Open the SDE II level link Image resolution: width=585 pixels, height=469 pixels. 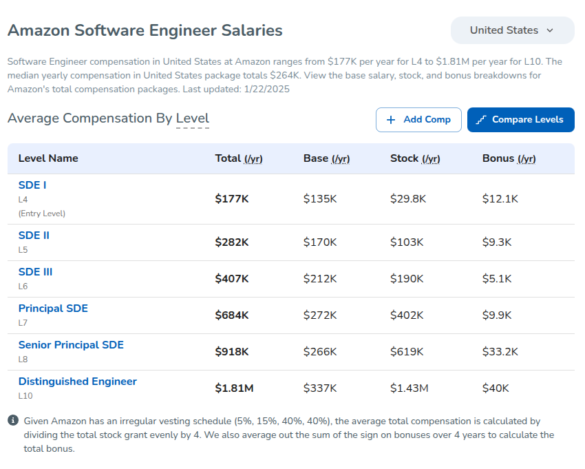click(x=34, y=236)
